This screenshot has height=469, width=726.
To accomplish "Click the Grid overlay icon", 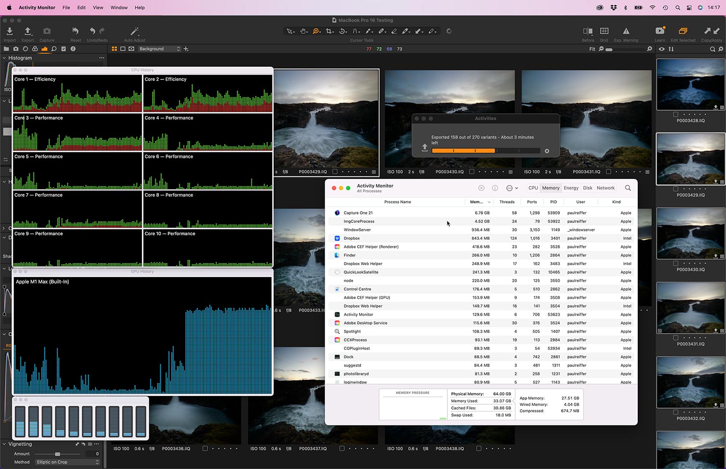I will (x=604, y=31).
